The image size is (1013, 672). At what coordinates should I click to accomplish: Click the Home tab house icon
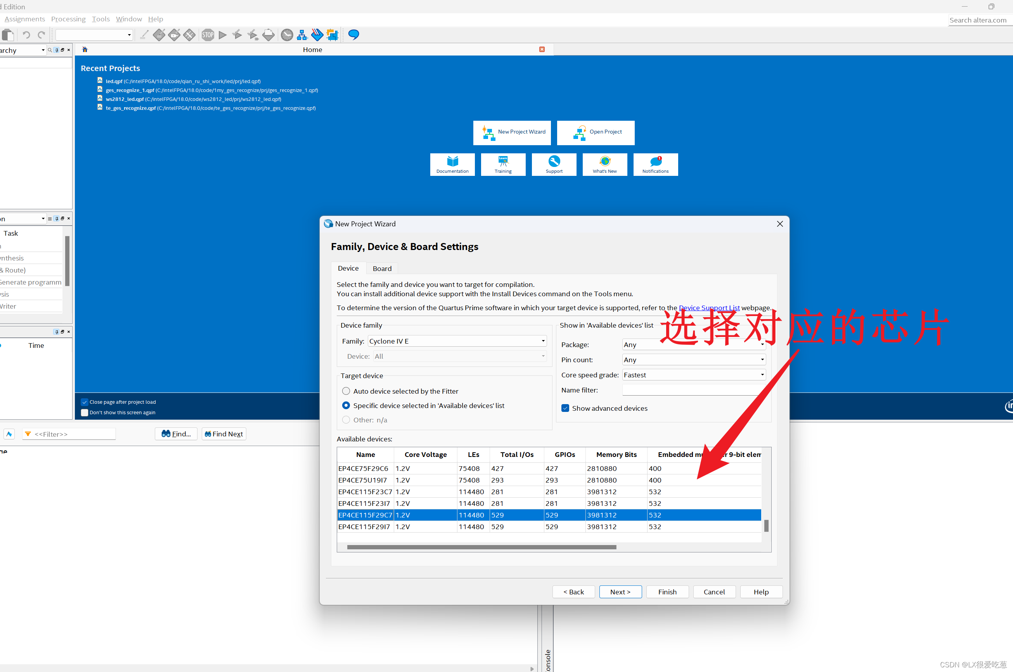click(x=85, y=49)
